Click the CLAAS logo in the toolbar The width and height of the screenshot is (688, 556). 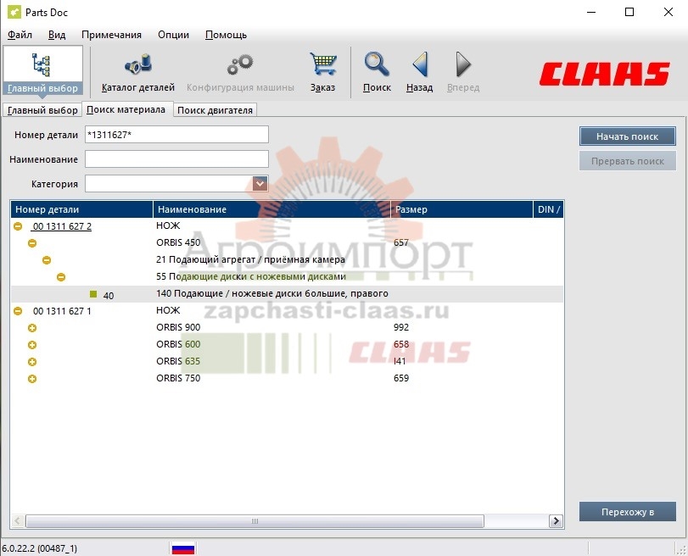(x=604, y=74)
